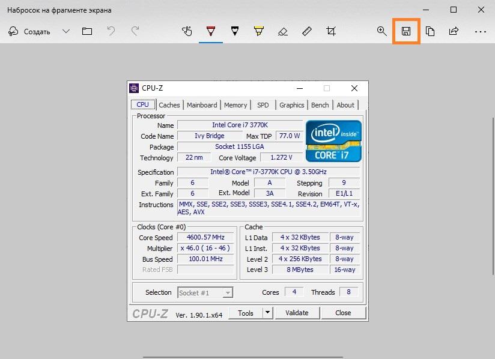Image resolution: width=495 pixels, height=359 pixels.
Task: Save the snip with the floppy disk icon
Action: (406, 31)
